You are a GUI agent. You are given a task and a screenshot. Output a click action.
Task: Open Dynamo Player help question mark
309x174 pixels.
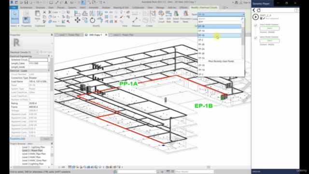[296, 10]
